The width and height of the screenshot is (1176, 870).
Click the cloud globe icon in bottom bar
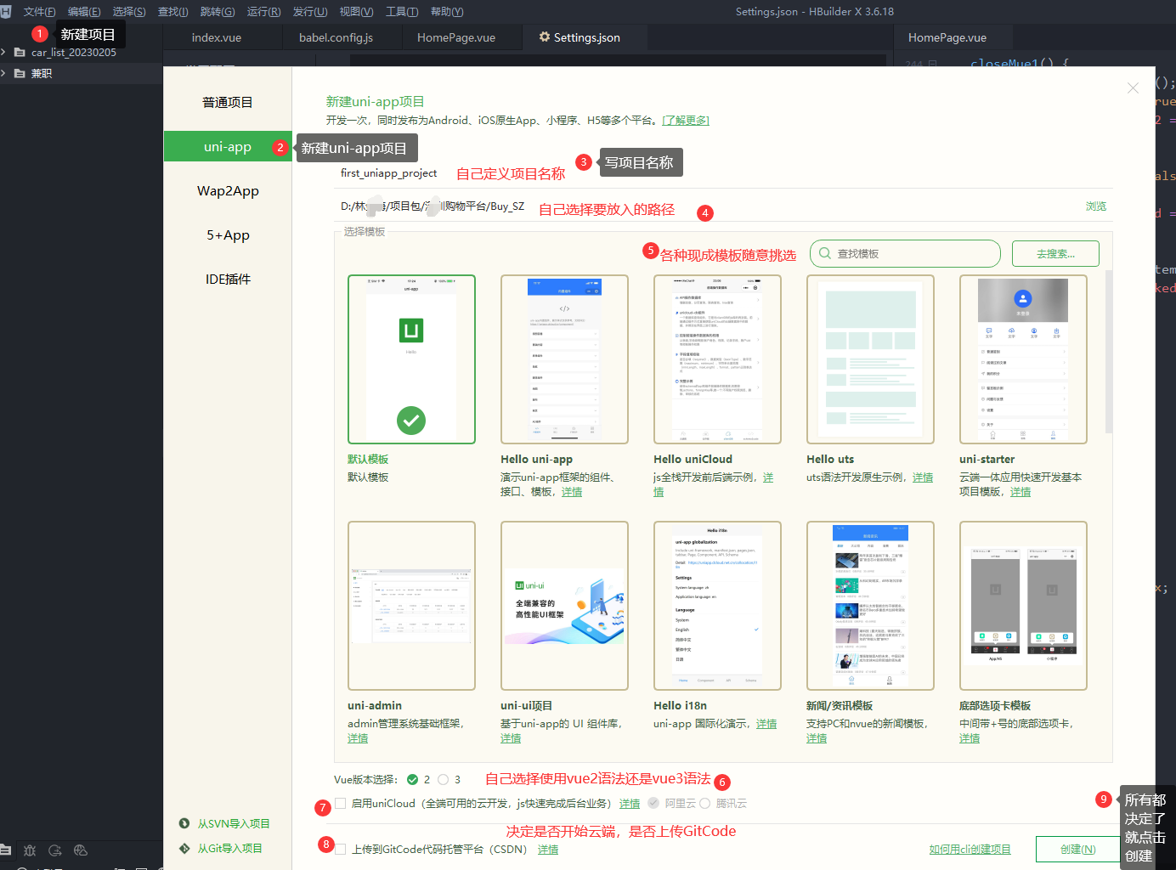81,850
